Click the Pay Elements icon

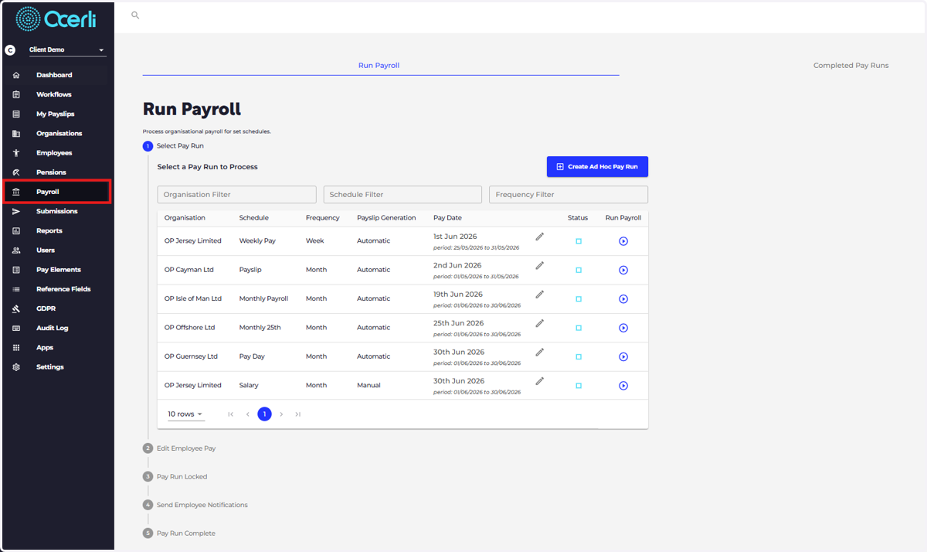(x=16, y=270)
